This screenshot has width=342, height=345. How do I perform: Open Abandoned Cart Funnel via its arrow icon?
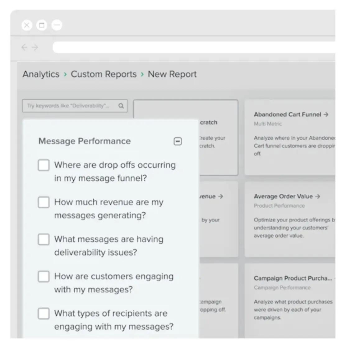[326, 114]
